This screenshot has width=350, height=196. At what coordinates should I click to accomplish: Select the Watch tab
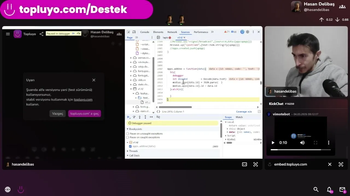(x=239, y=117)
